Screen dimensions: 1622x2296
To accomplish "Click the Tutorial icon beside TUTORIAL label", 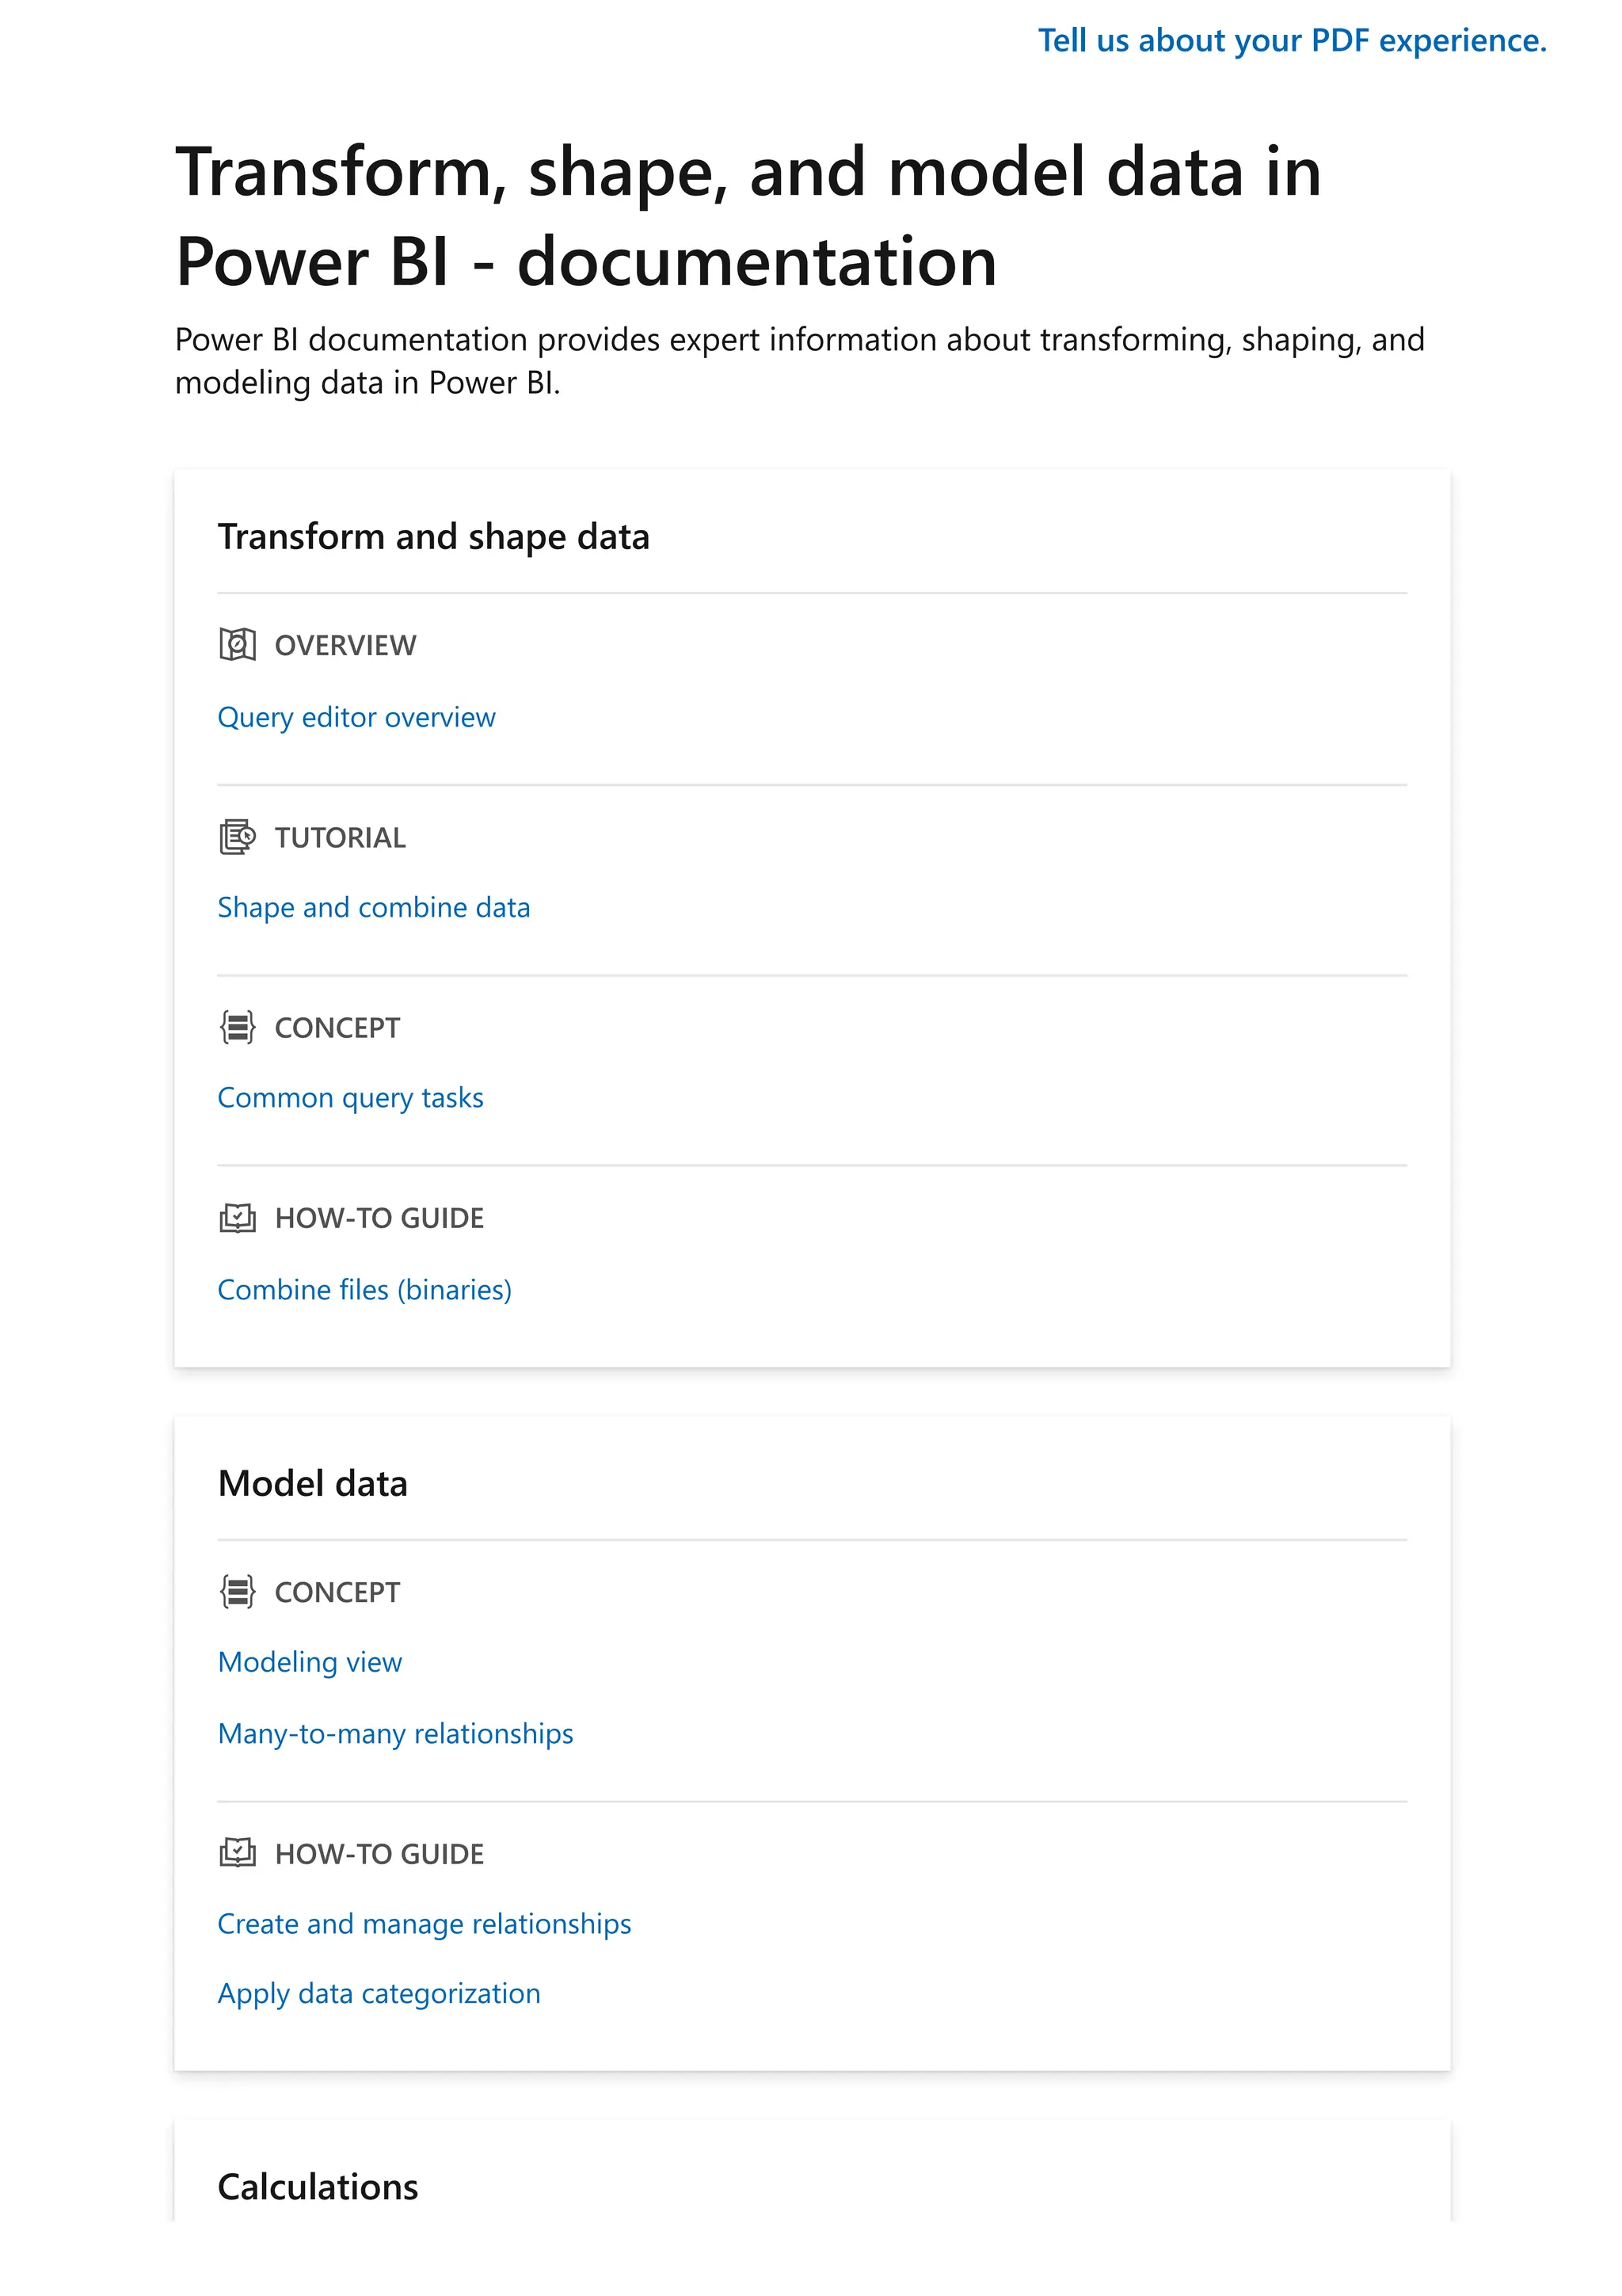I will click(x=237, y=837).
